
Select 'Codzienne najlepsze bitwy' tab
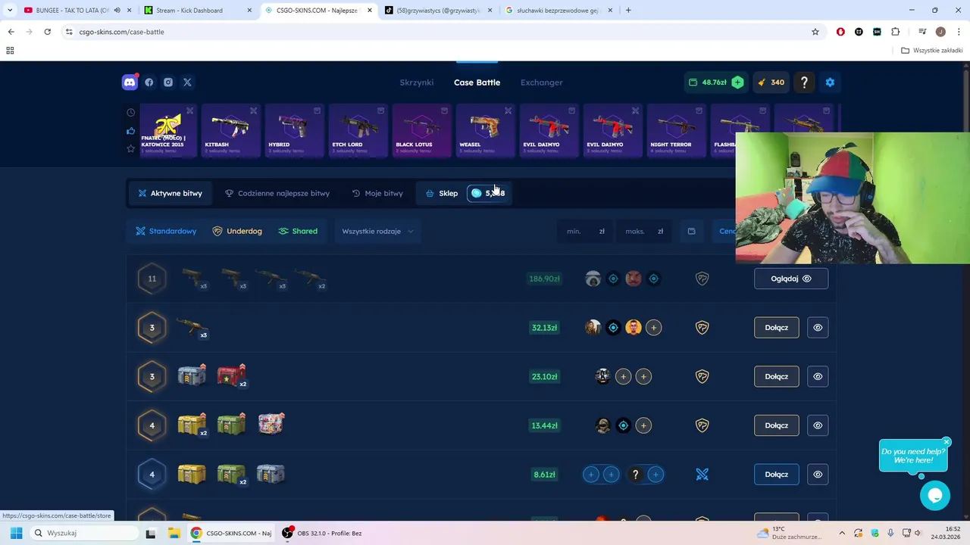pyautogui.click(x=277, y=193)
